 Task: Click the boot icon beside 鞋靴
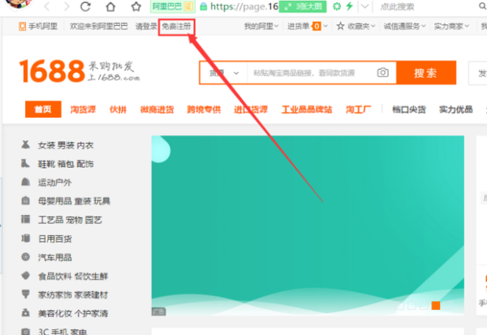pyautogui.click(x=25, y=163)
